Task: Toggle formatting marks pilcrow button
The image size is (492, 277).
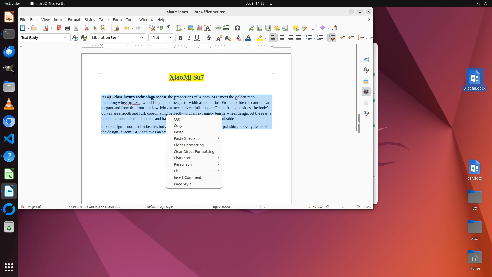Action: tap(169, 28)
